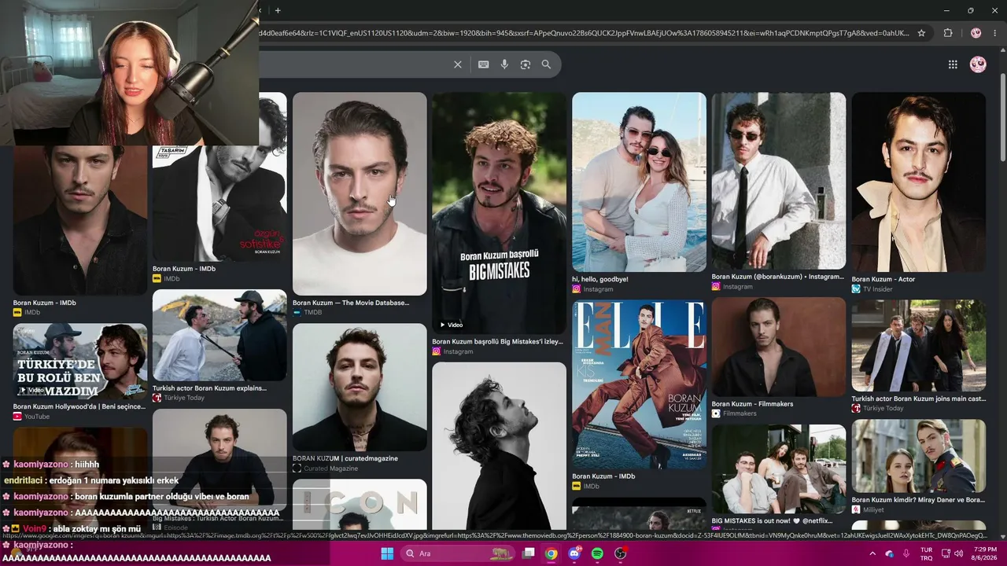This screenshot has width=1007, height=566.
Task: Open the side-profile black-and-white photo
Action: tap(499, 446)
